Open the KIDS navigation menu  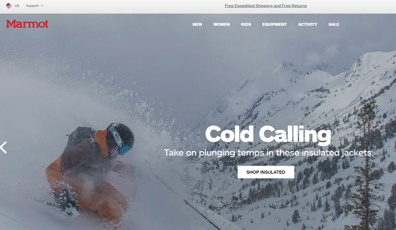click(246, 24)
